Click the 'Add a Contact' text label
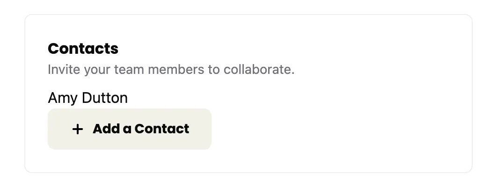This screenshot has height=188, width=497. [141, 129]
